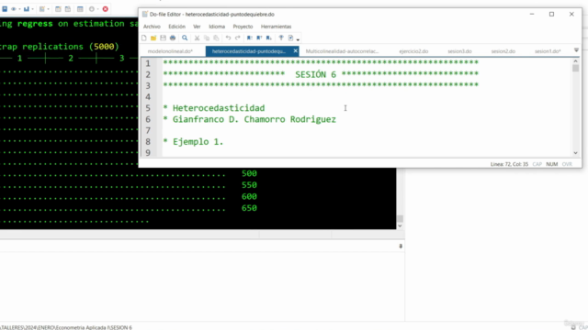The height and width of the screenshot is (330, 588).
Task: Click the '500' replication count in Results
Action: click(x=249, y=173)
